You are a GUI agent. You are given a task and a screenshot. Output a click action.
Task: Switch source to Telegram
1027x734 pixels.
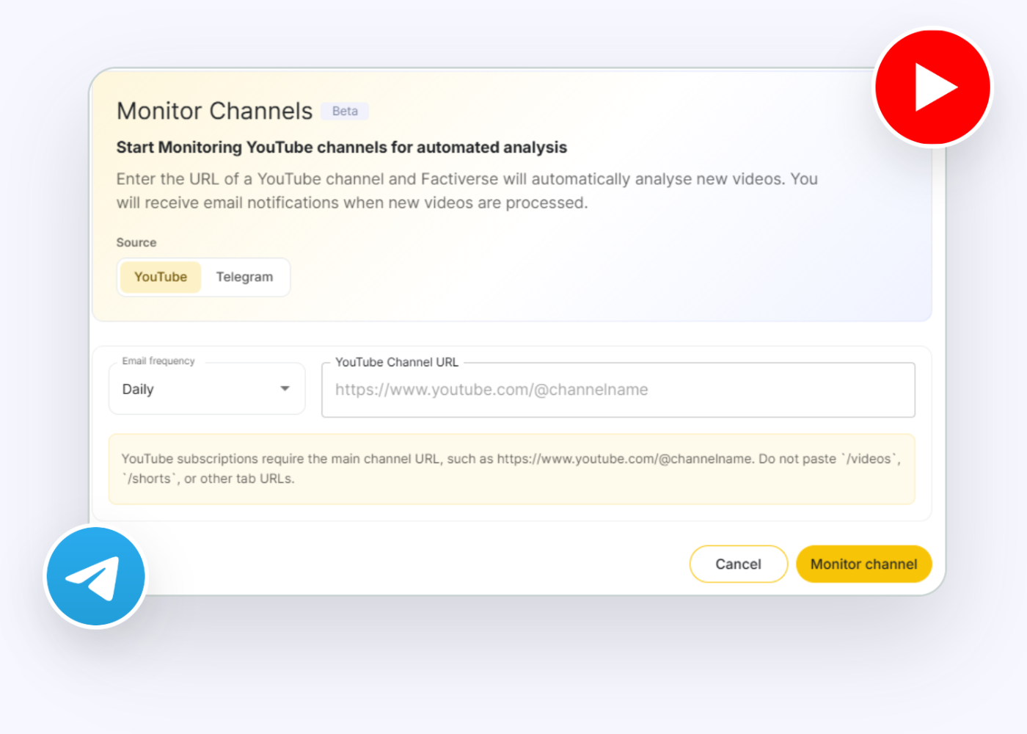pos(244,277)
